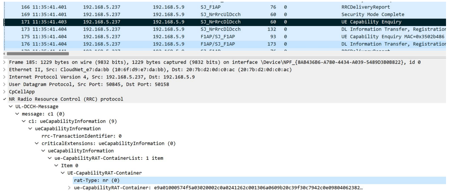Collapse c1: ueCapabilityInformation (9) node

(23, 122)
